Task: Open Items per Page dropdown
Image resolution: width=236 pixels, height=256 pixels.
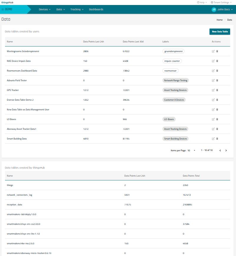Action: [191, 150]
